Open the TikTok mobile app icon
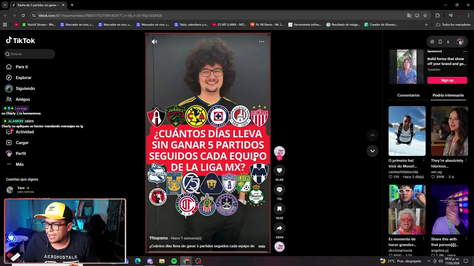The image size is (474, 266). point(440,42)
